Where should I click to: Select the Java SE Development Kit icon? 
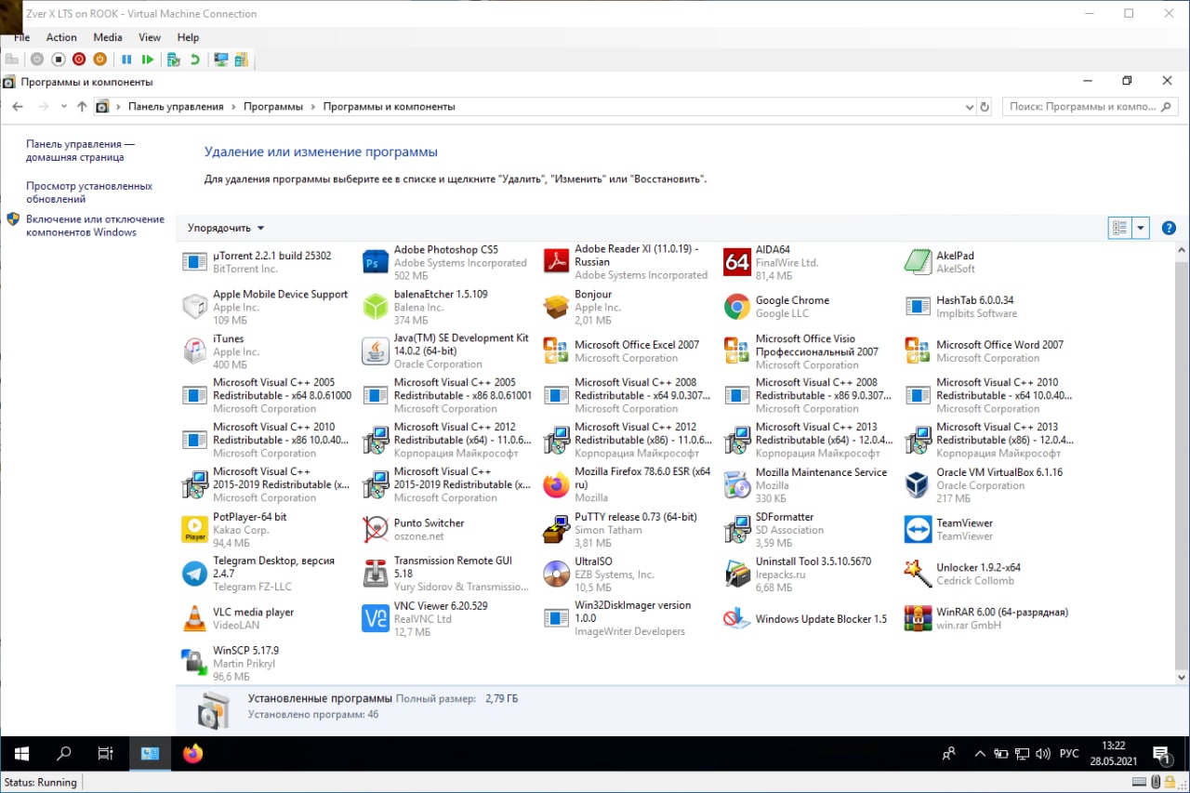click(376, 351)
